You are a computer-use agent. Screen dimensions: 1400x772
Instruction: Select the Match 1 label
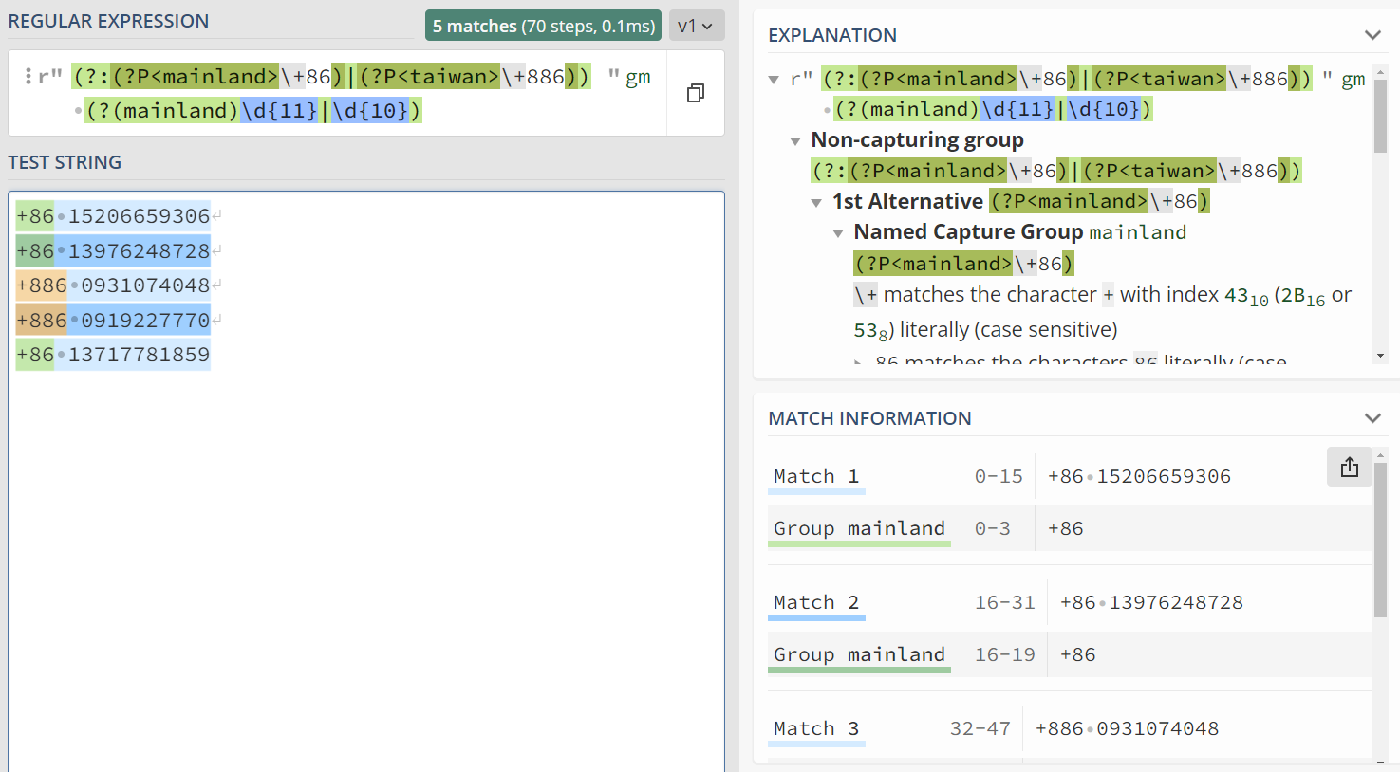(x=815, y=476)
